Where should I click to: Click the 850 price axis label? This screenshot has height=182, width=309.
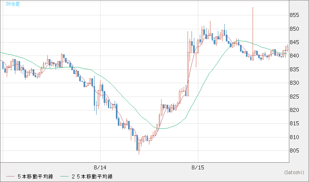tap(294, 29)
